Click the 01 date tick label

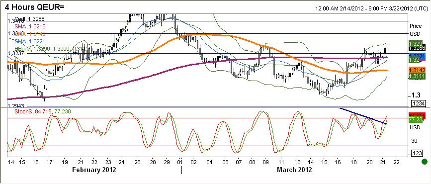tap(180, 162)
